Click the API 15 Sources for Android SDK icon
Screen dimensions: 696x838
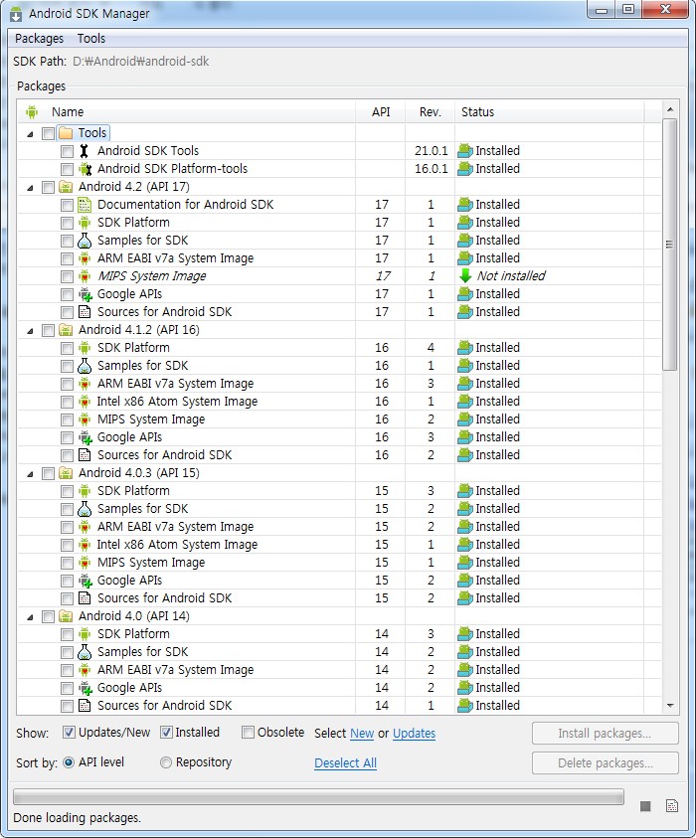(x=85, y=598)
